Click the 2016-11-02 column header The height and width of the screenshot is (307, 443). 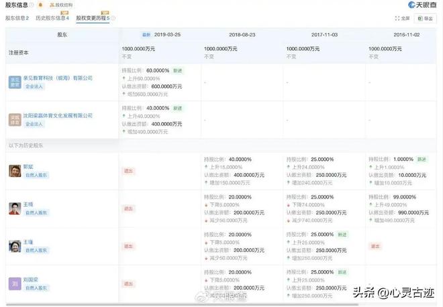[407, 35]
